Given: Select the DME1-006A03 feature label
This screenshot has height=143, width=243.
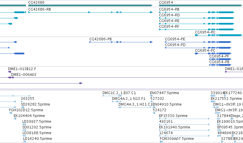Looking at the screenshot, I should [x=24, y=75].
